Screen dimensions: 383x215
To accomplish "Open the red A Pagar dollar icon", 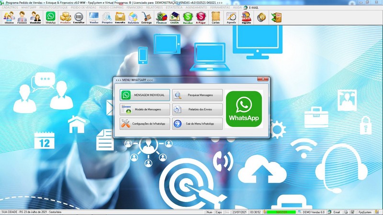I will (201, 18).
